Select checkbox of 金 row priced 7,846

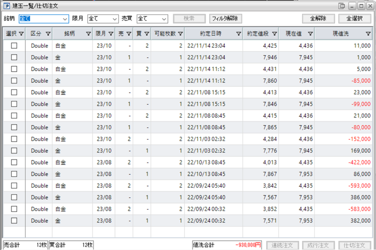14,104
